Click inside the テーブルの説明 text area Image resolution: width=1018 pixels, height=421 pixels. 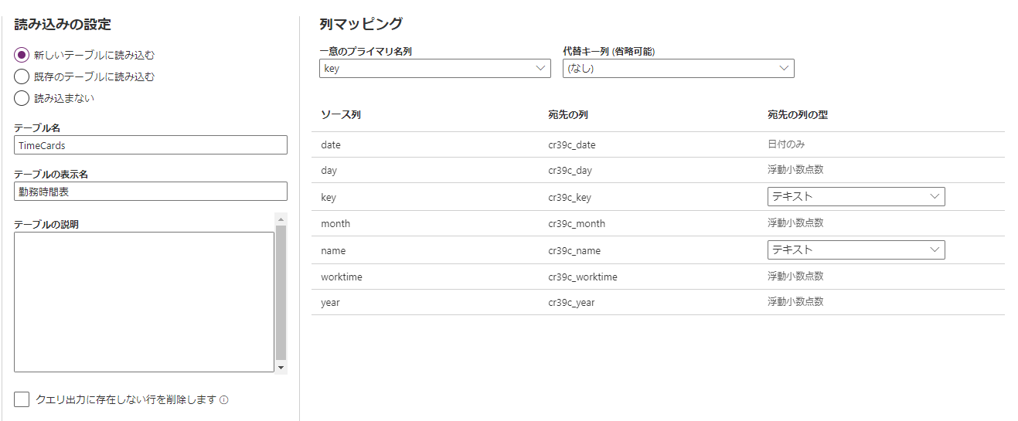(x=144, y=301)
